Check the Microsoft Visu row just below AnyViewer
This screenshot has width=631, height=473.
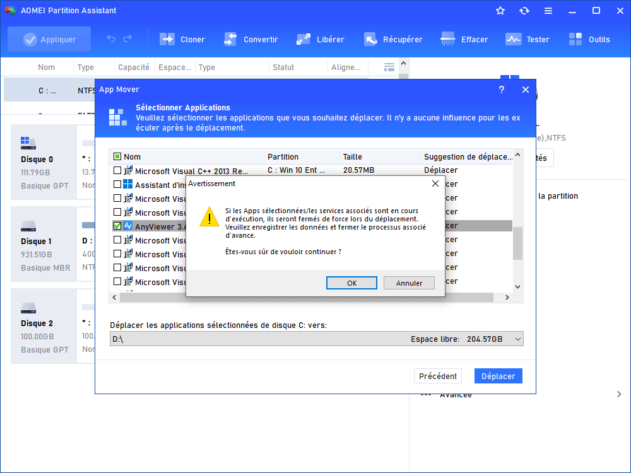(117, 240)
